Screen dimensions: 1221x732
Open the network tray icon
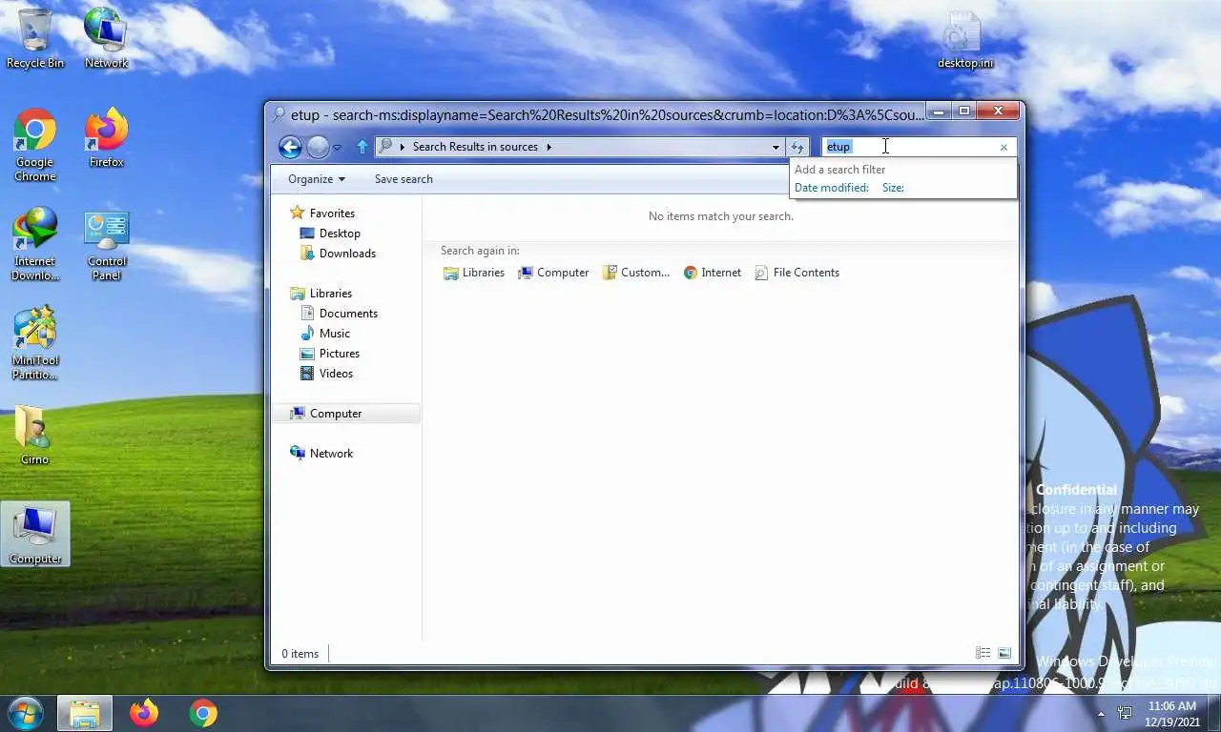1125,713
